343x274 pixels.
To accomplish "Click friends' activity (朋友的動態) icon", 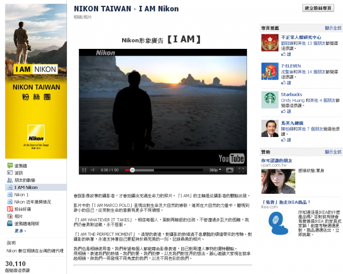I will (10, 180).
